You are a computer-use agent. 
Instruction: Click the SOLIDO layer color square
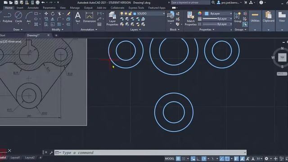coord(135,14)
